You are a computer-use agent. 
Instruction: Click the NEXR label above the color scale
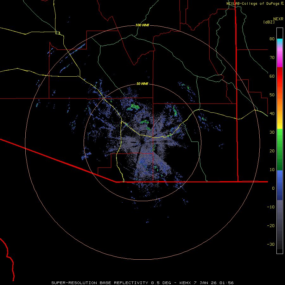[x=278, y=19]
